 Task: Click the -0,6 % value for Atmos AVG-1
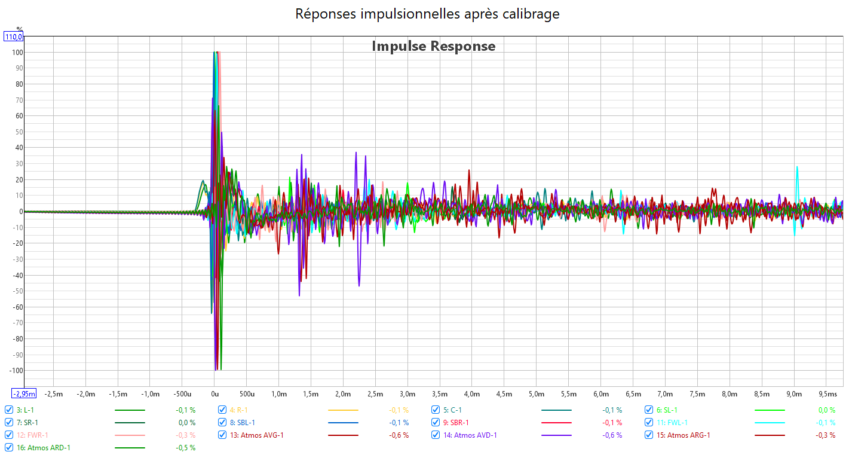399,435
